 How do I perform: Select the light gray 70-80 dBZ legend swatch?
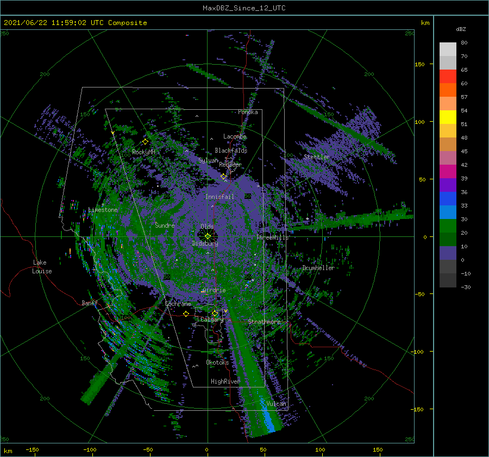coord(448,49)
